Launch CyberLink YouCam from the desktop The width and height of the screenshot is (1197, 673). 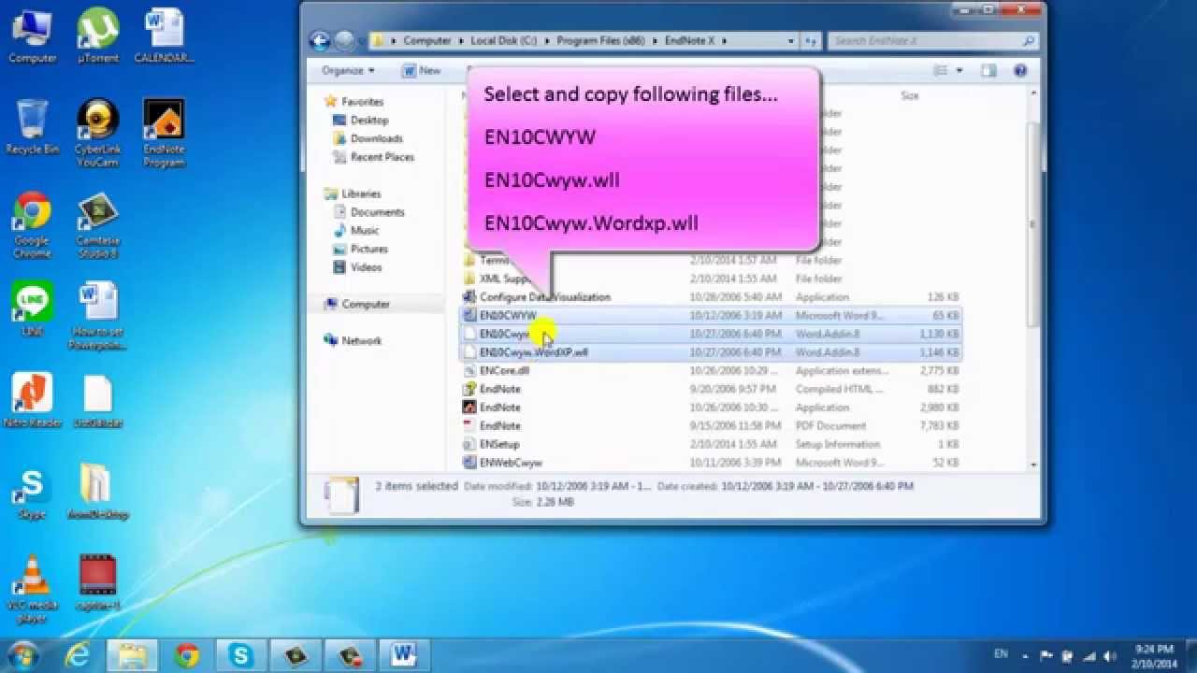coord(98,133)
